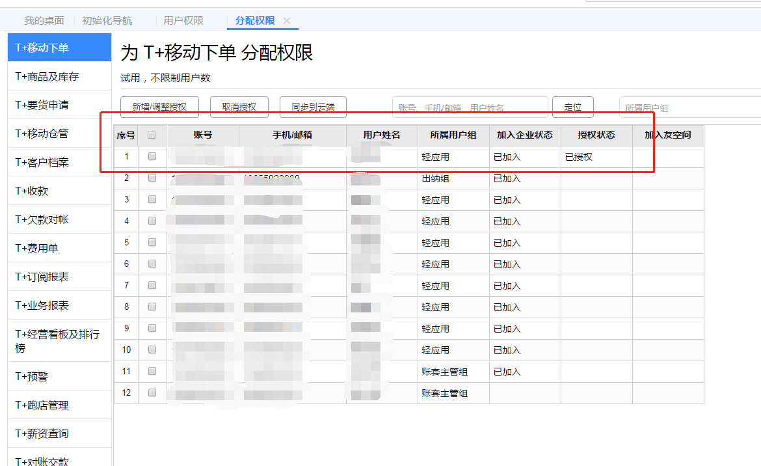Screen dimensions: 761x466
Task: Open T+订阅报表 item
Action: pos(59,277)
